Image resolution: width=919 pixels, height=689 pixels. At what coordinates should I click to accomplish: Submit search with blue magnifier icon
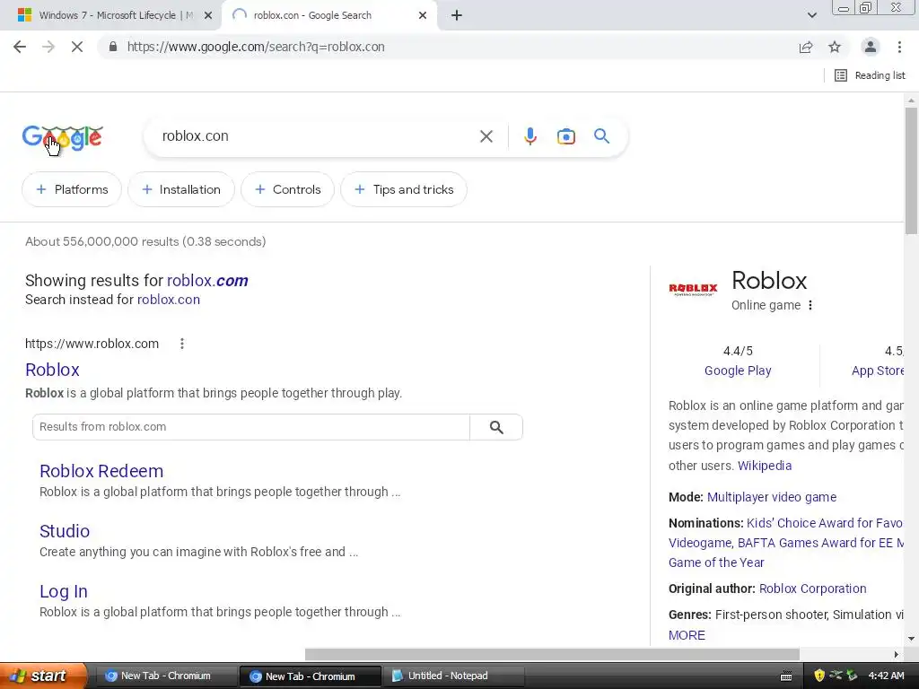[x=601, y=136]
